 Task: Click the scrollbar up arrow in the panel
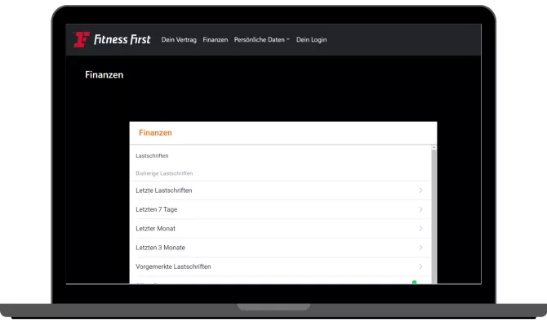[x=434, y=147]
